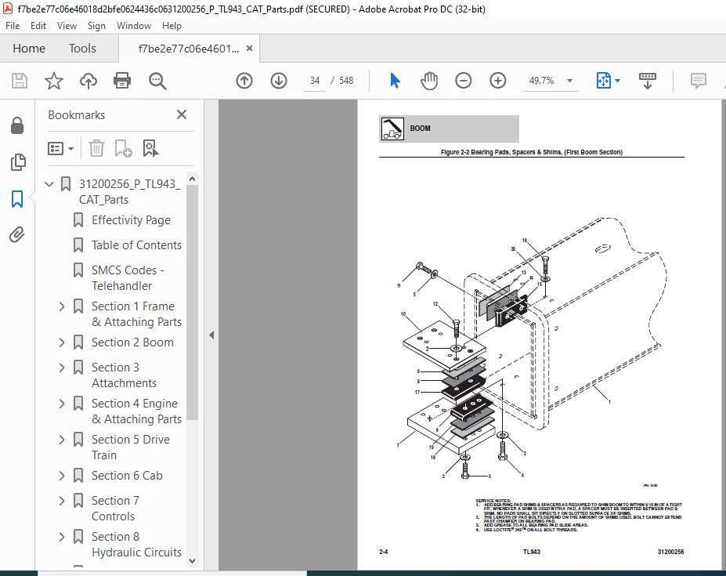Screen dimensions: 726x576
Task: Open Section 4 Engine & Attaching Parts
Action: coord(136,411)
